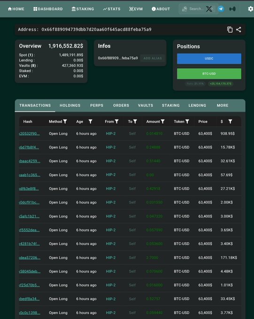Click HIP-2 sender in 20532f90 row
254x319 pixels.
click(x=111, y=133)
